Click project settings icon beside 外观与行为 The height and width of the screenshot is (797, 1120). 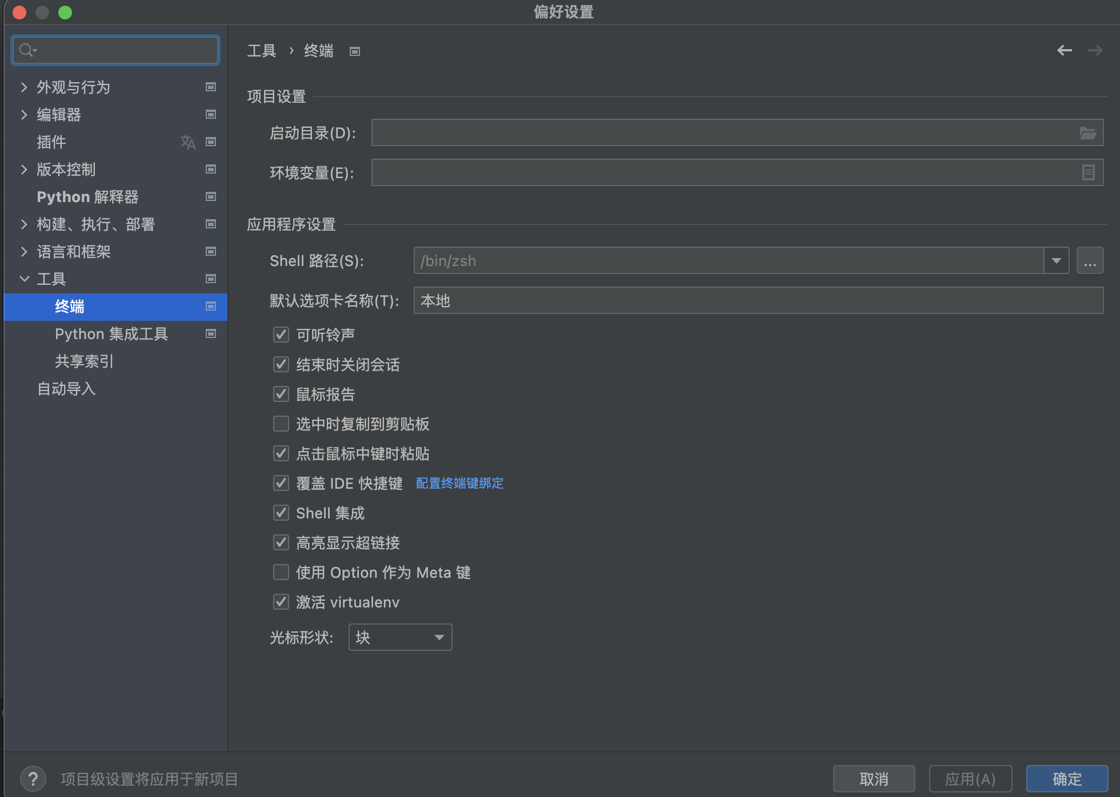pyautogui.click(x=211, y=87)
